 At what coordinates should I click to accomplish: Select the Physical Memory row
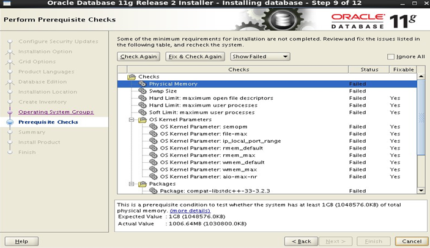pyautogui.click(x=267, y=84)
